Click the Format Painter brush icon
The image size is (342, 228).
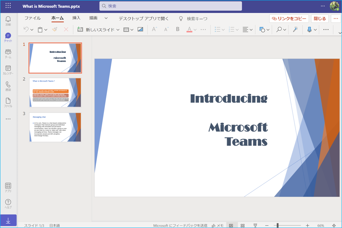(55, 30)
